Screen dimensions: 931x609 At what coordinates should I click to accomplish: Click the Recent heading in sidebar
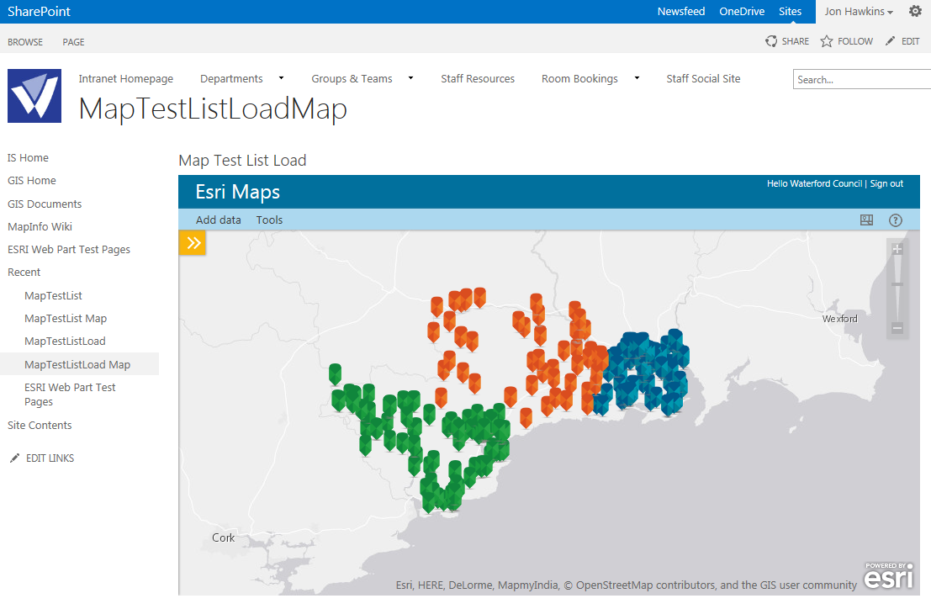(x=24, y=273)
